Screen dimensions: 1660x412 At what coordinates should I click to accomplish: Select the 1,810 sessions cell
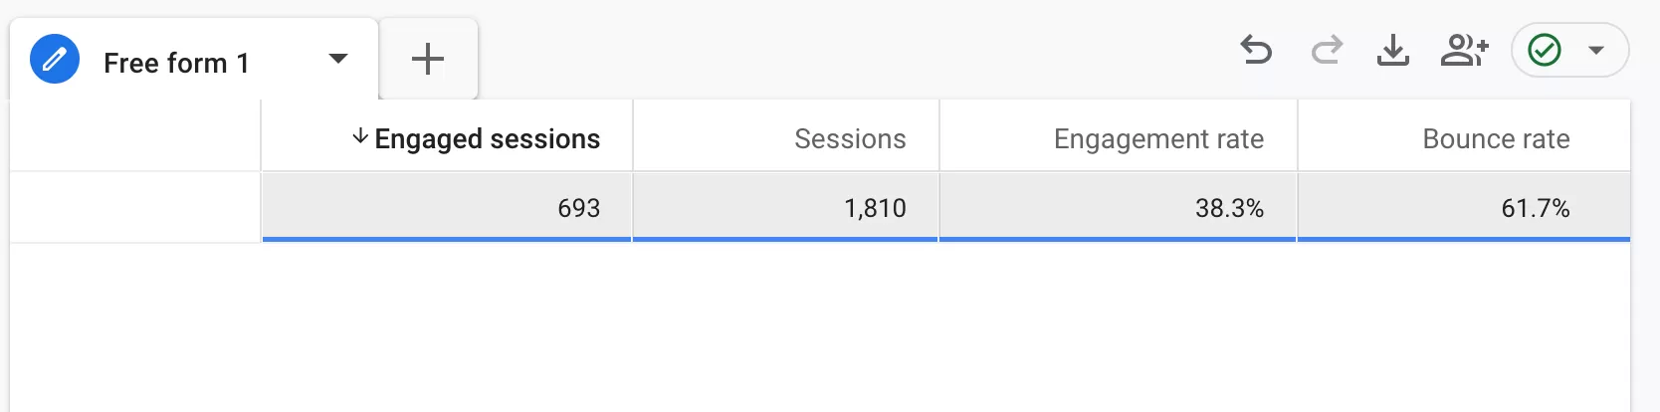[x=785, y=207]
